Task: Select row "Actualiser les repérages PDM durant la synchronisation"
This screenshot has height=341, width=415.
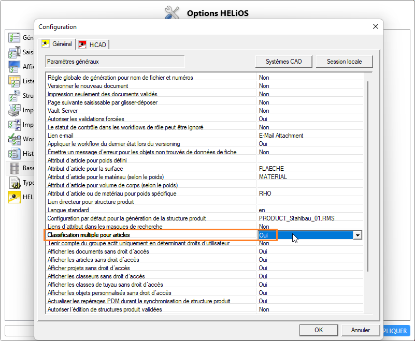Action: click(x=204, y=301)
